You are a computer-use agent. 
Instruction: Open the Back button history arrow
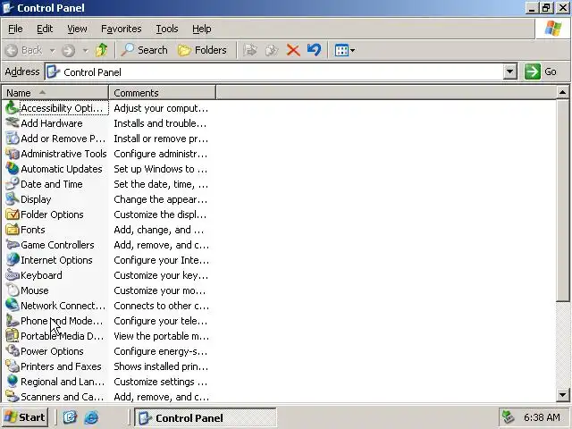click(x=53, y=50)
